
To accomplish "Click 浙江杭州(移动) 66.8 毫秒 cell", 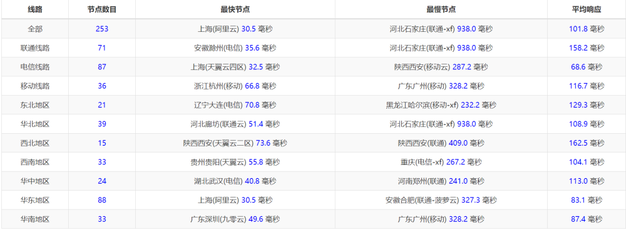I will click(x=235, y=86).
